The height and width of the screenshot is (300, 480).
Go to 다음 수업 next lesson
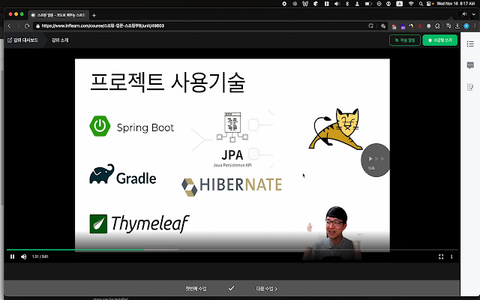point(266,289)
